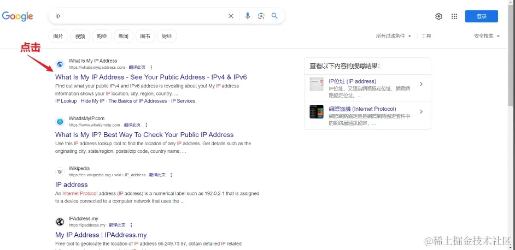
Task: Click the 網際協議 (Internet Protocol) panel title
Action: tap(362, 109)
